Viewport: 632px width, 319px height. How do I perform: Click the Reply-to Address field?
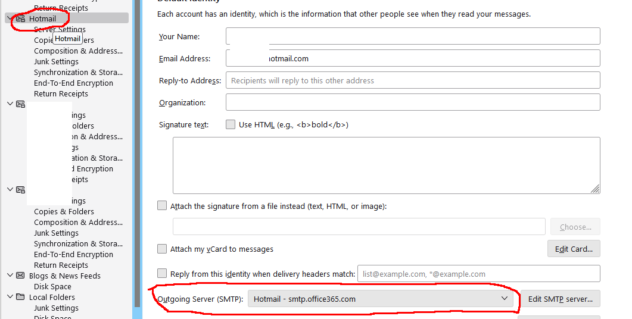(x=413, y=80)
